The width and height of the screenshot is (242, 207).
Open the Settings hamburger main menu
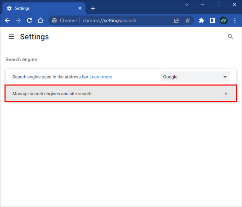12,37
